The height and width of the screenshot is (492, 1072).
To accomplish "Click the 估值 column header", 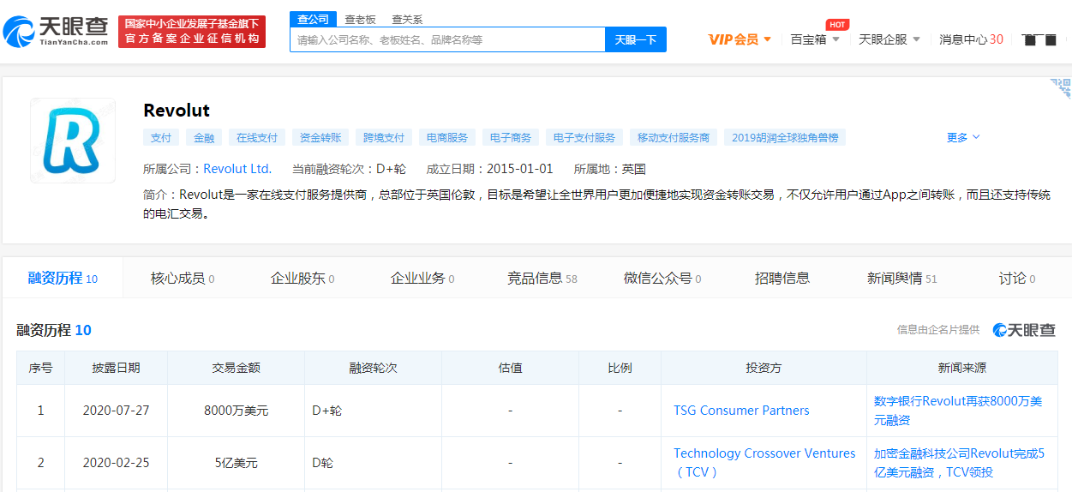I will (510, 368).
